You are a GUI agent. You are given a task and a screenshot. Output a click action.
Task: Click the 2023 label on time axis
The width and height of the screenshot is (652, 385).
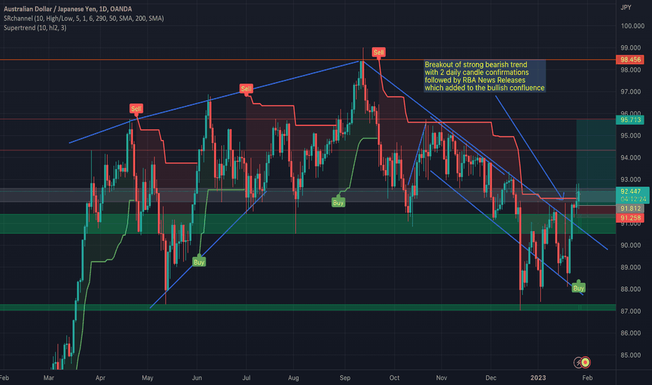click(x=538, y=378)
